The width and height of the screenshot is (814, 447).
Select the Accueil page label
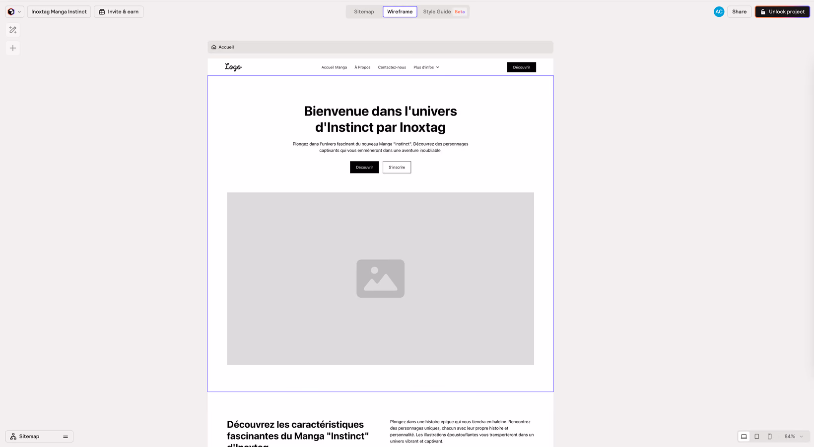(x=226, y=47)
